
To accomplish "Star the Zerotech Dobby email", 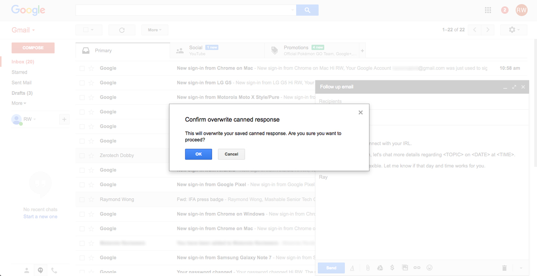I will pos(91,155).
